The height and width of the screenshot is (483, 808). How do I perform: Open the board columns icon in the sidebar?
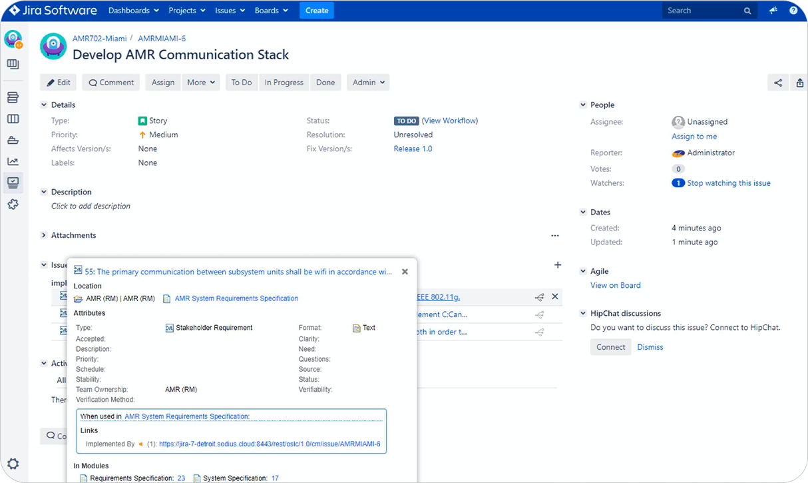[x=13, y=119]
